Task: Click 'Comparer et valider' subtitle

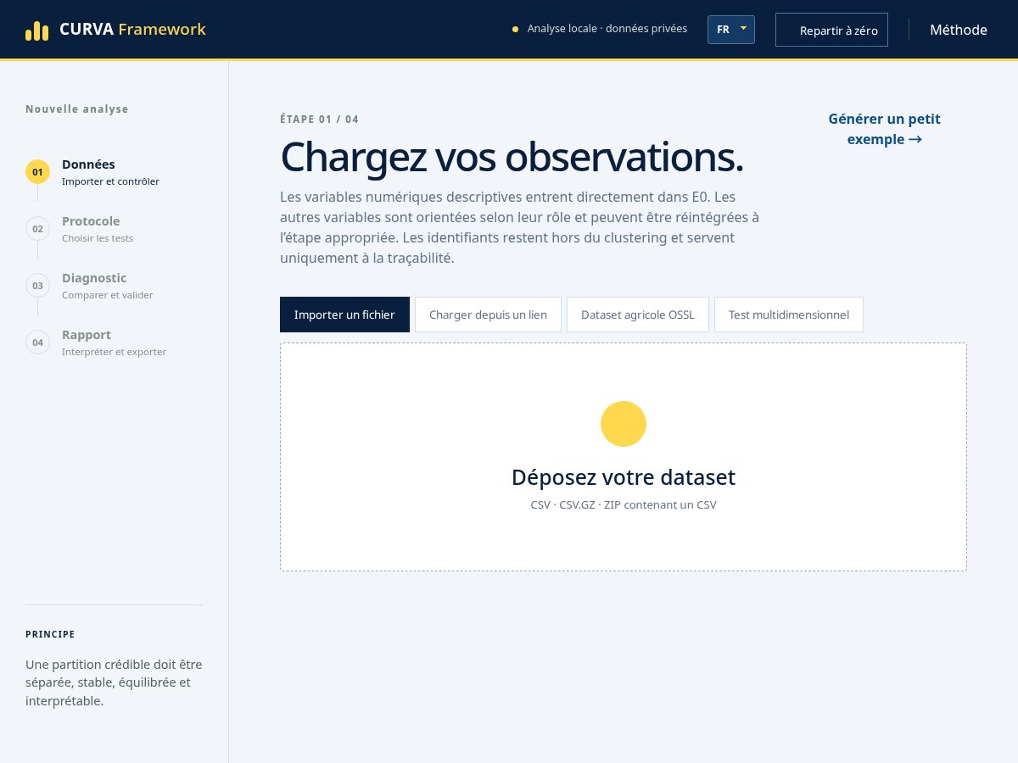Action: coord(108,295)
